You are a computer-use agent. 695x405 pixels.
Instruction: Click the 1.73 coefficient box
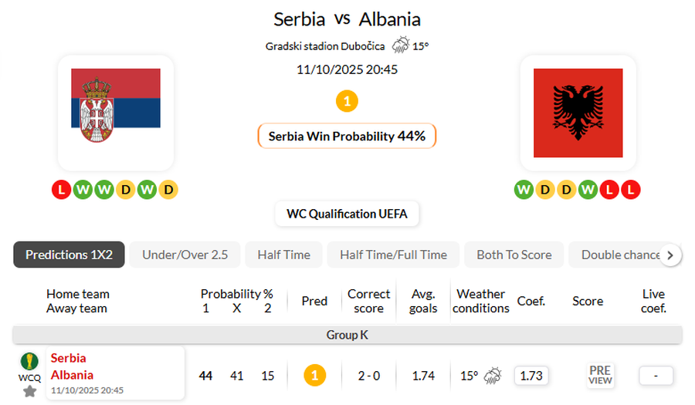[x=530, y=376]
